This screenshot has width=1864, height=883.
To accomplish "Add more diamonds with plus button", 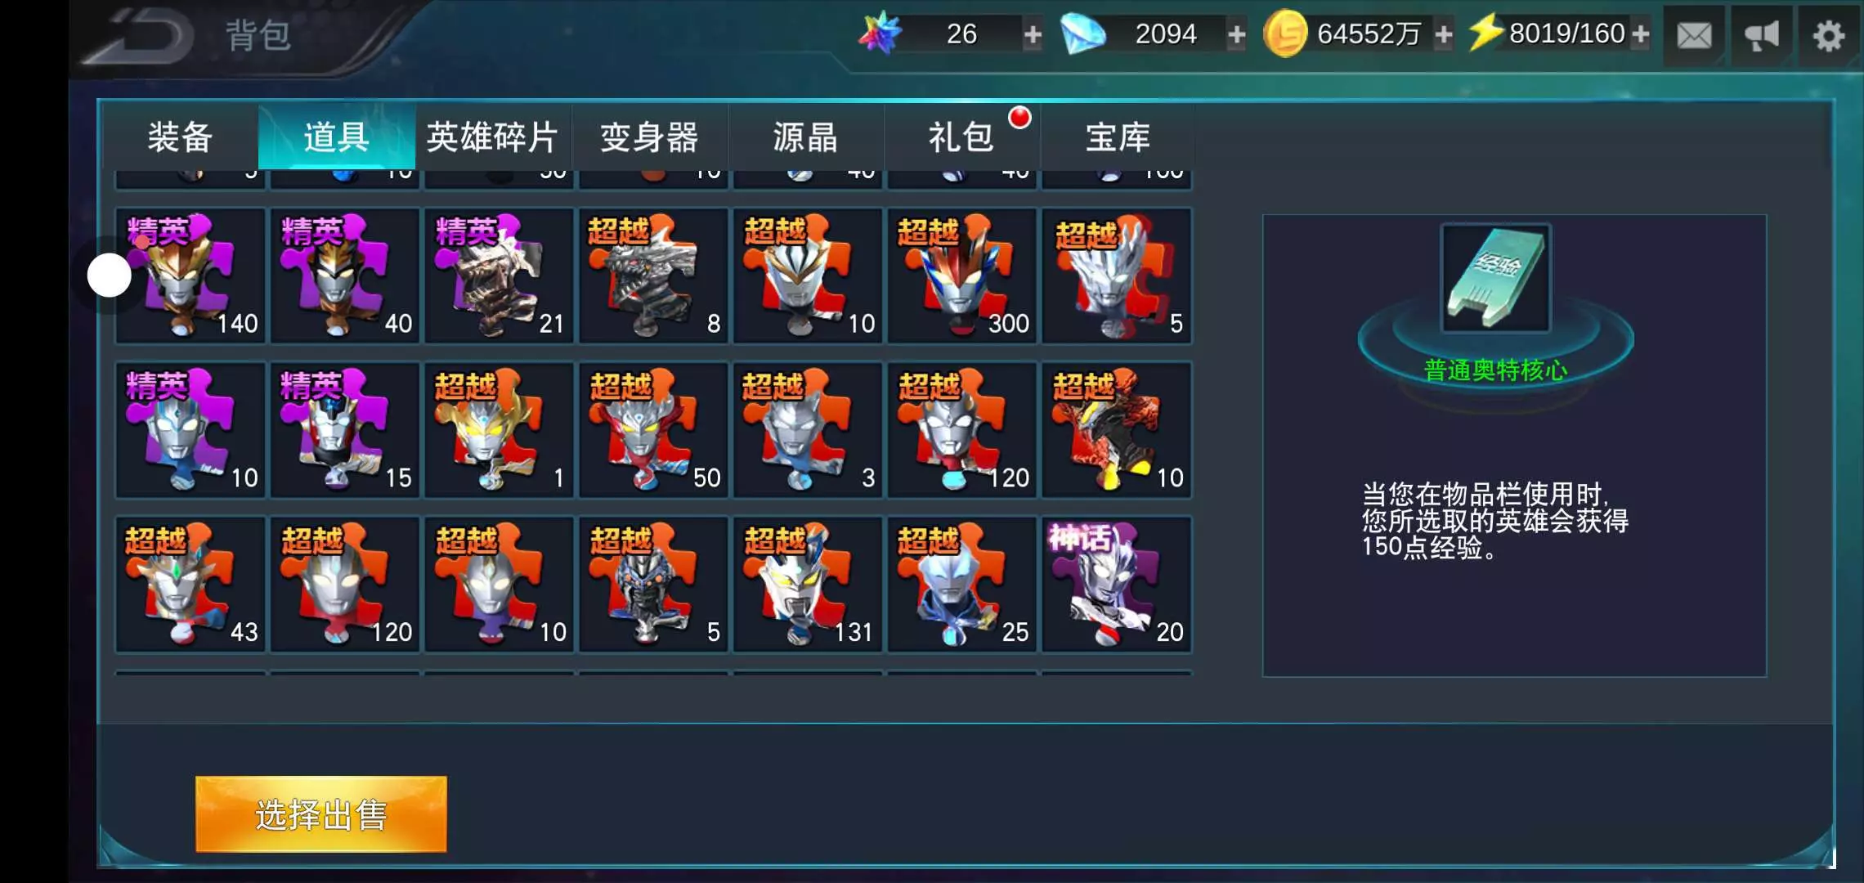I will click(1237, 34).
